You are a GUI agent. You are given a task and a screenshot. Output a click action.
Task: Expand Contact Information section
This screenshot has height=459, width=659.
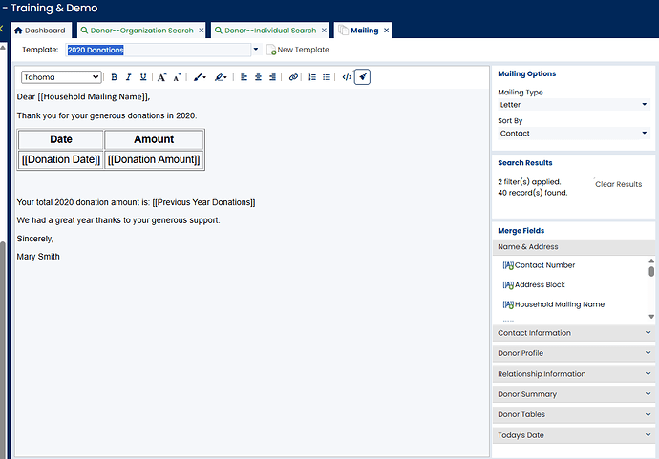[574, 333]
